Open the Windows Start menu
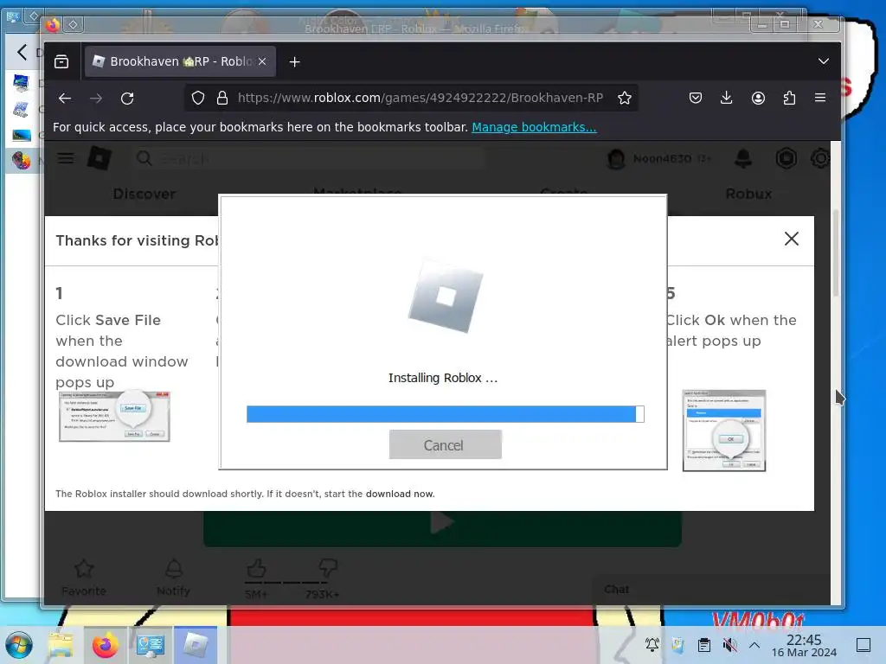This screenshot has height=664, width=886. [x=19, y=645]
